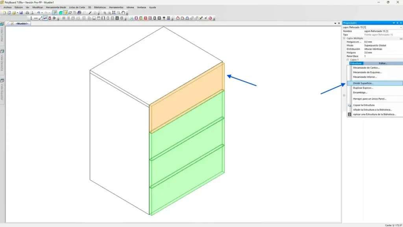This screenshot has width=403, height=227.
Task: Click the Copiar la Estructura option
Action: (x=363, y=105)
